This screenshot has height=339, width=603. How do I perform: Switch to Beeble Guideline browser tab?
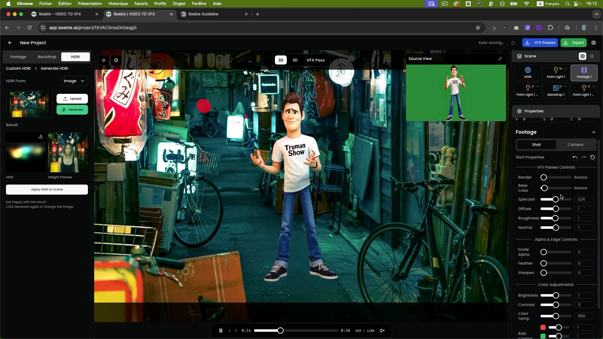pos(215,14)
